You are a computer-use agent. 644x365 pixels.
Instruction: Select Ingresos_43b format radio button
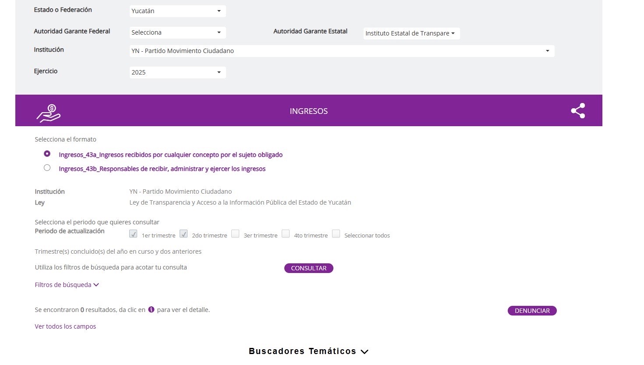pyautogui.click(x=47, y=168)
